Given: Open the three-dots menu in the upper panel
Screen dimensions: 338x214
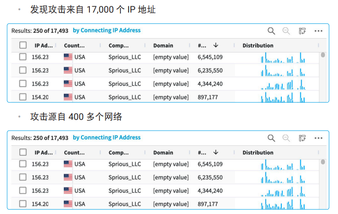Looking at the screenshot, I should click(x=318, y=31).
